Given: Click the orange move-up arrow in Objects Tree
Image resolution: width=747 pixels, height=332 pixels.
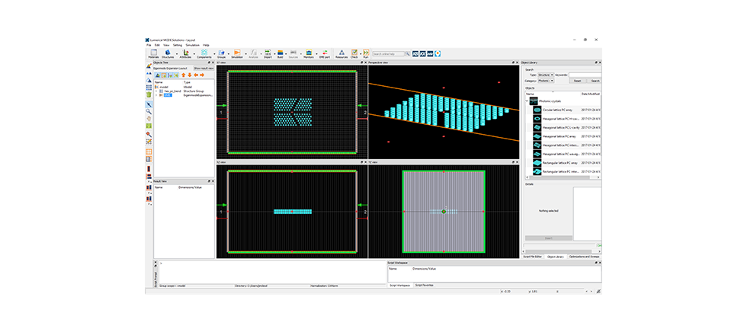Looking at the screenshot, I should (x=184, y=75).
